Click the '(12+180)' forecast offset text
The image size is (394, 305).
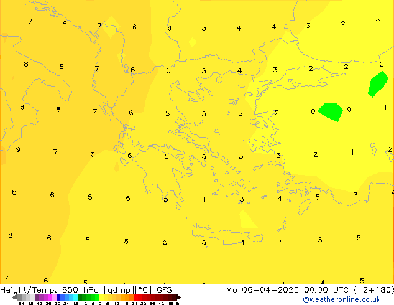(x=374, y=290)
